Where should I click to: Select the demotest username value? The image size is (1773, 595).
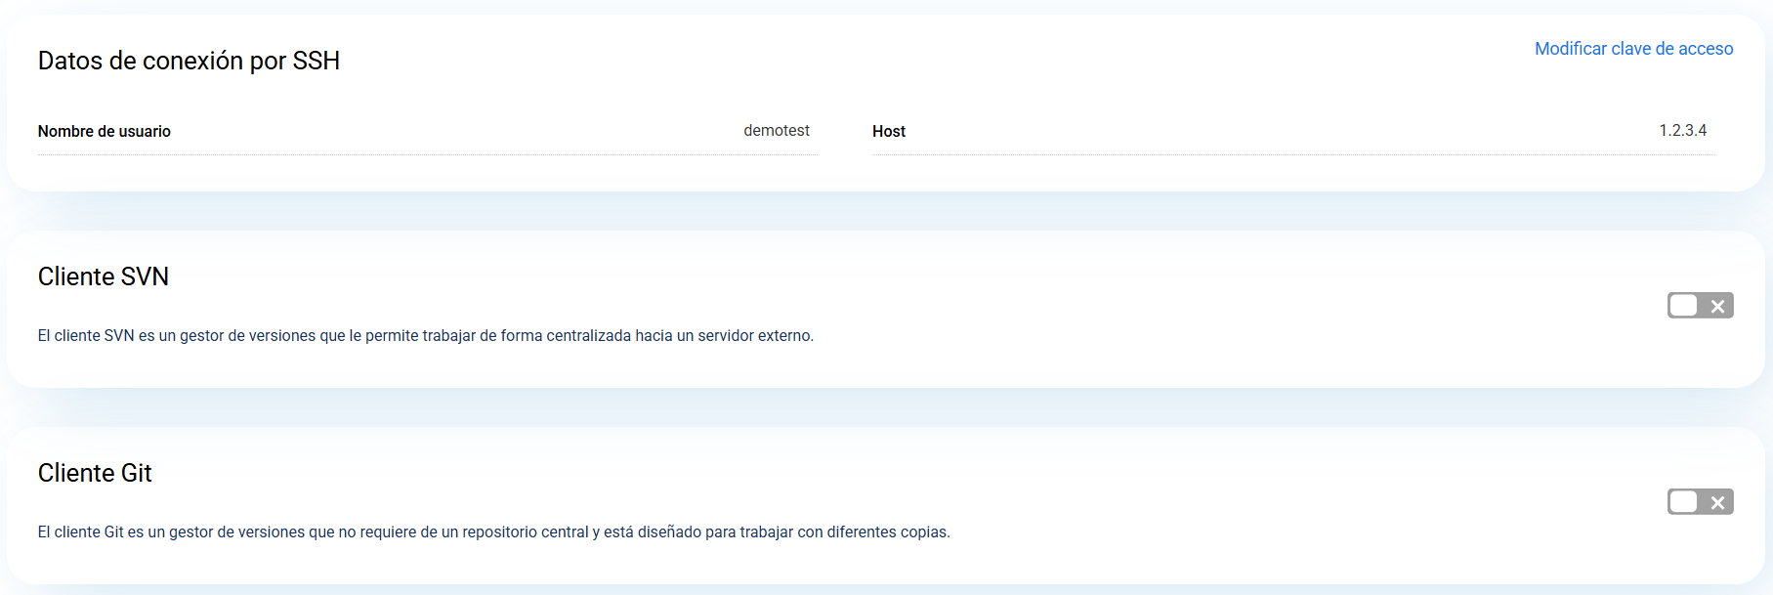(x=776, y=131)
